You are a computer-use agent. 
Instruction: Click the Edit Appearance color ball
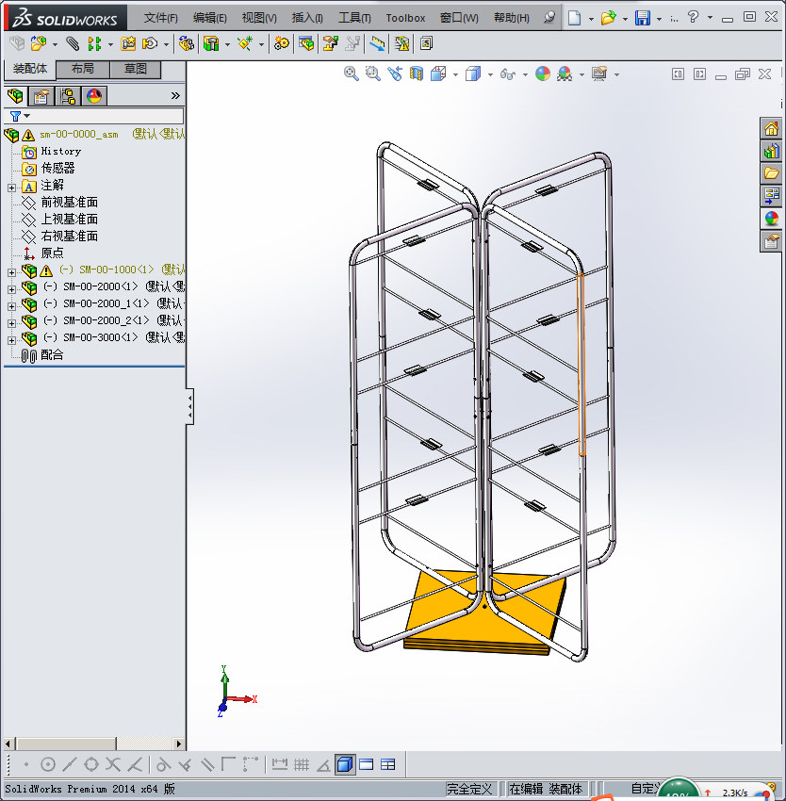[x=543, y=74]
